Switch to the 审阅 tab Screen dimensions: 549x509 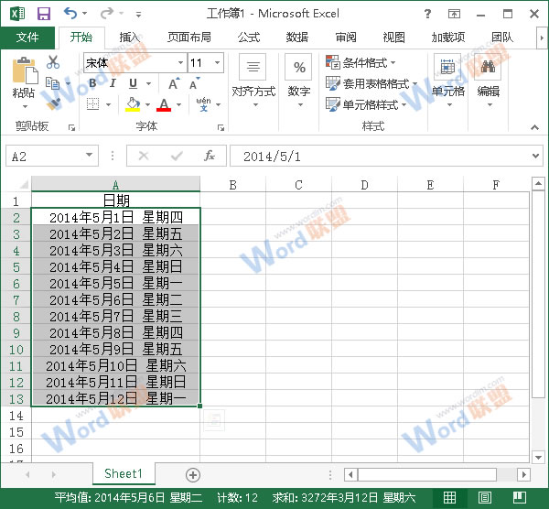(346, 38)
